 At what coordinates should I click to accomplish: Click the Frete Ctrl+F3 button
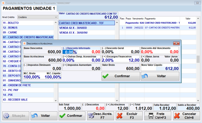pyautogui.click(x=158, y=116)
